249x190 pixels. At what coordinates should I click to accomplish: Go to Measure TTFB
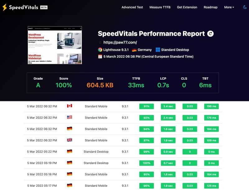coord(160,7)
